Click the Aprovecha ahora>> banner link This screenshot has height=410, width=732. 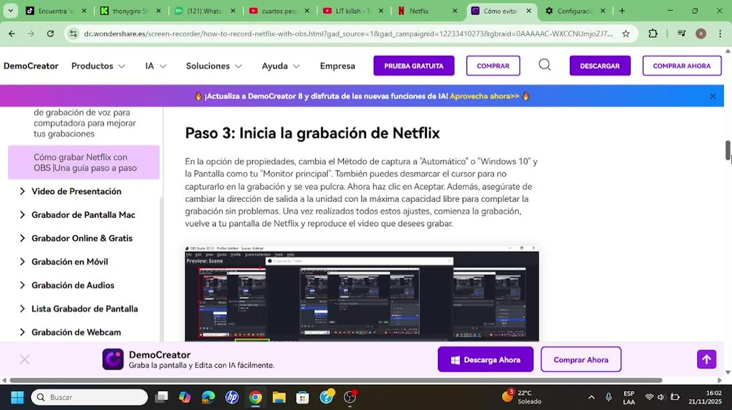485,96
